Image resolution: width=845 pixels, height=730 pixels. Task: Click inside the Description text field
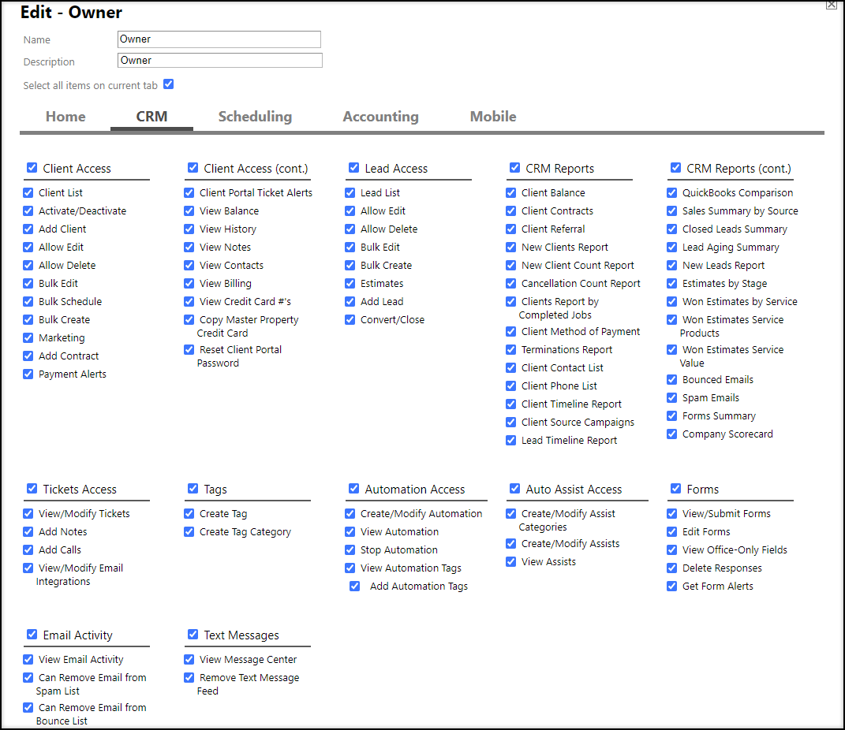(219, 60)
